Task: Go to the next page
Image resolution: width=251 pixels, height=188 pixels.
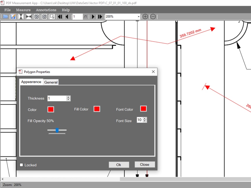Action: tap(93, 17)
